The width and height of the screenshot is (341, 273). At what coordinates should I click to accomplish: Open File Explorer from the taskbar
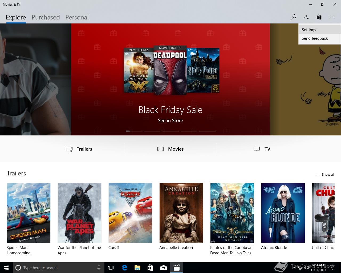137,268
